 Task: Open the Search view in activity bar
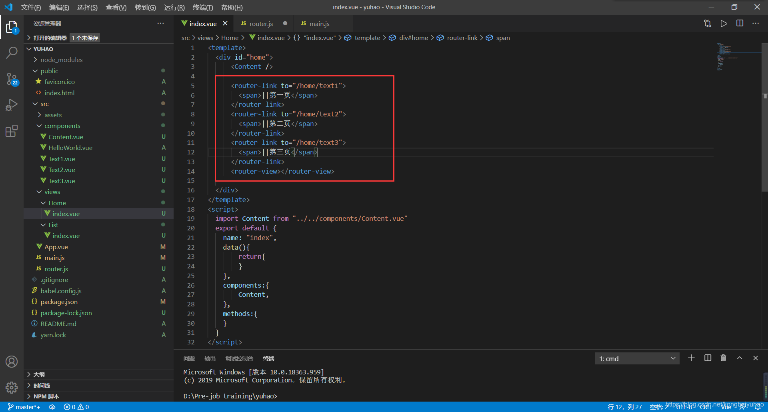(x=12, y=52)
